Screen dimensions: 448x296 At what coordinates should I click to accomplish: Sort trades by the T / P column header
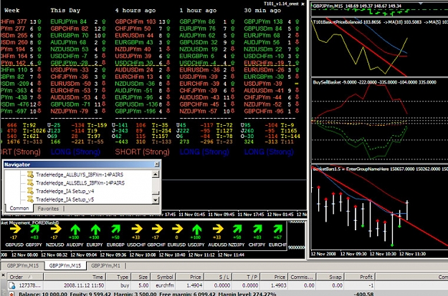coord(246,277)
